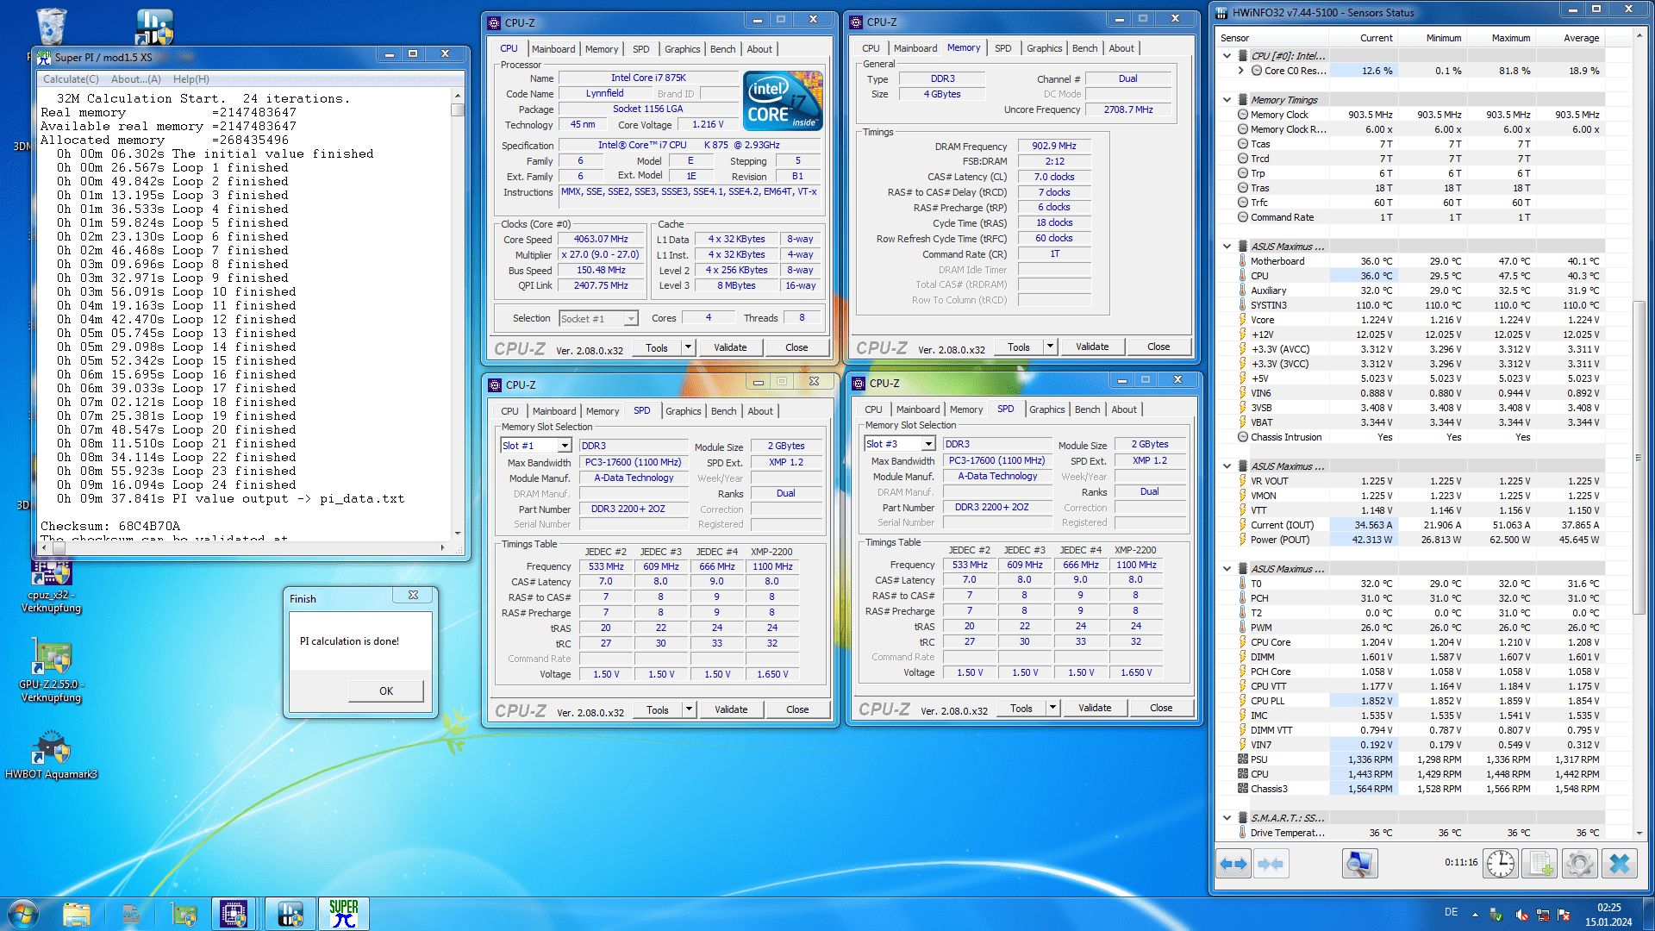1655x931 pixels.
Task: Click the taskbar clock showing 02:25
Action: pyautogui.click(x=1608, y=915)
